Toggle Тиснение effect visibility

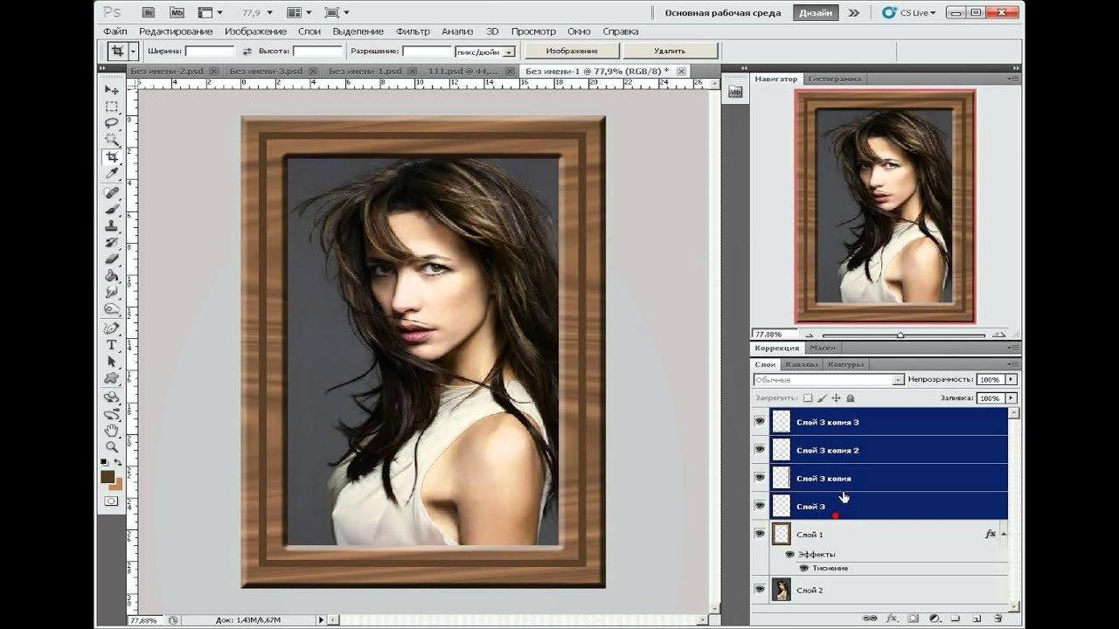tap(803, 568)
